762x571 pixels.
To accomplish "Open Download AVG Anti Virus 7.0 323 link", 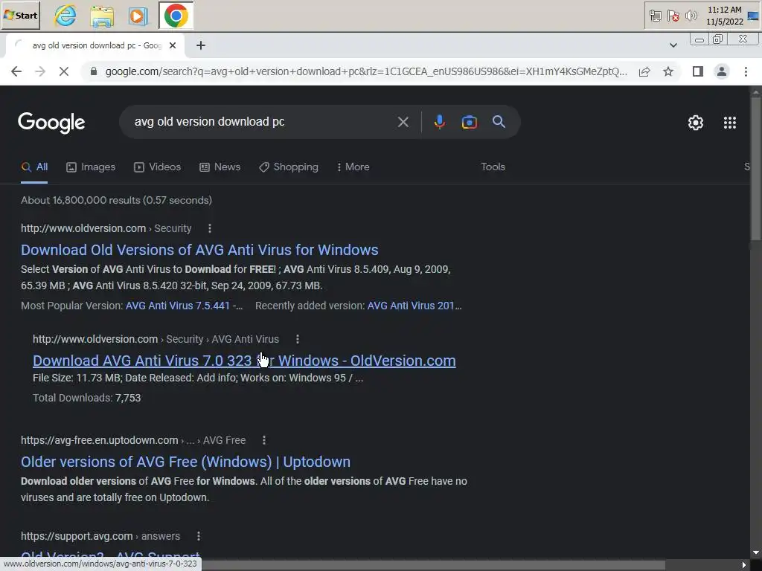I will (x=244, y=361).
